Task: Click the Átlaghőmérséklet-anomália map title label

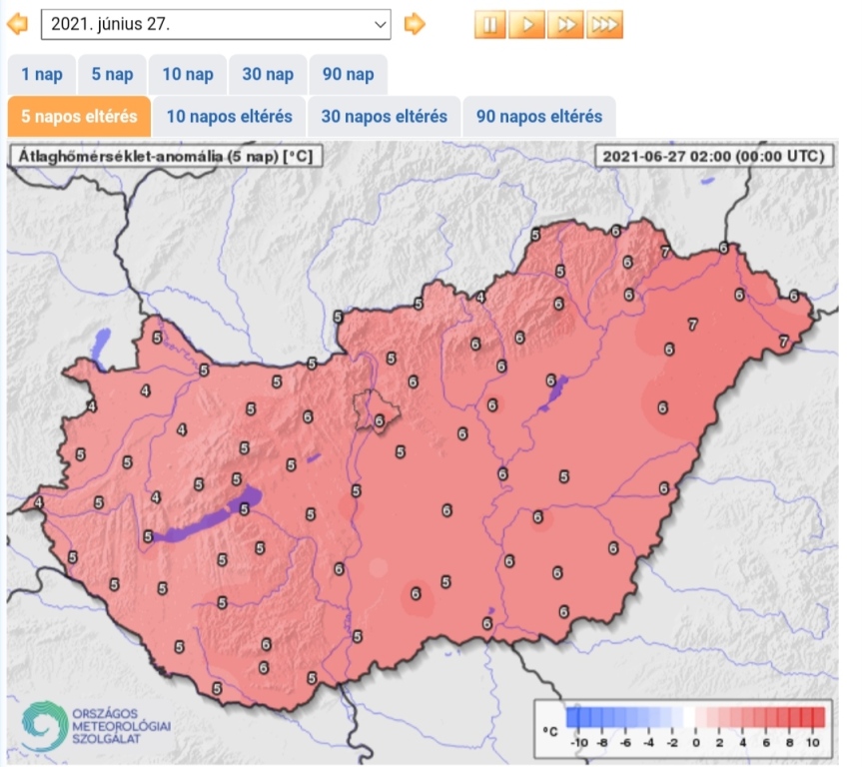Action: pyautogui.click(x=164, y=155)
